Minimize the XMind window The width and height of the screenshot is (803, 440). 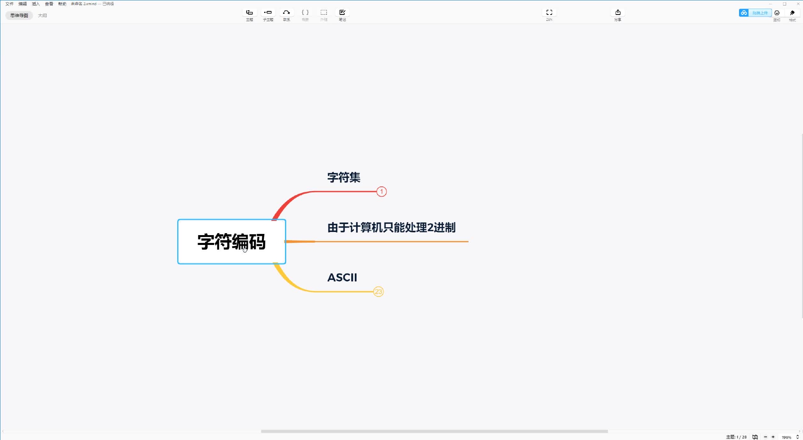click(x=770, y=4)
